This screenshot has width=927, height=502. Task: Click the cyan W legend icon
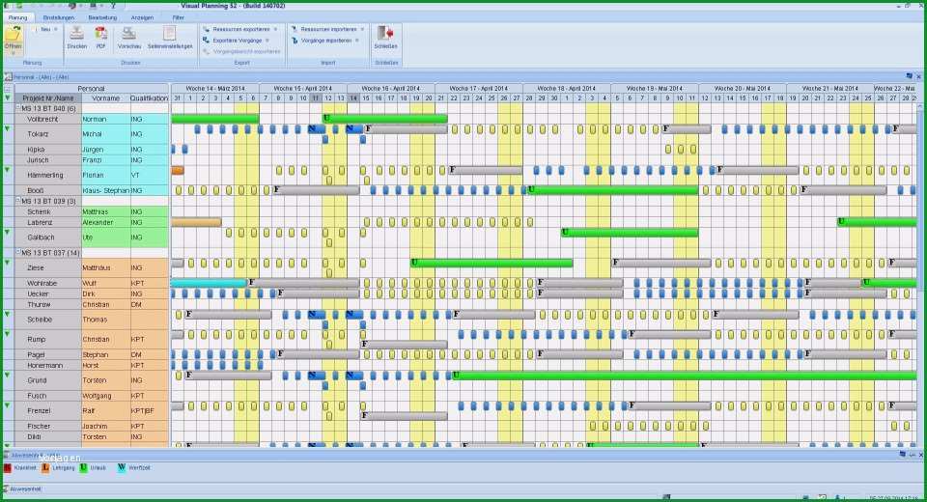coord(122,467)
